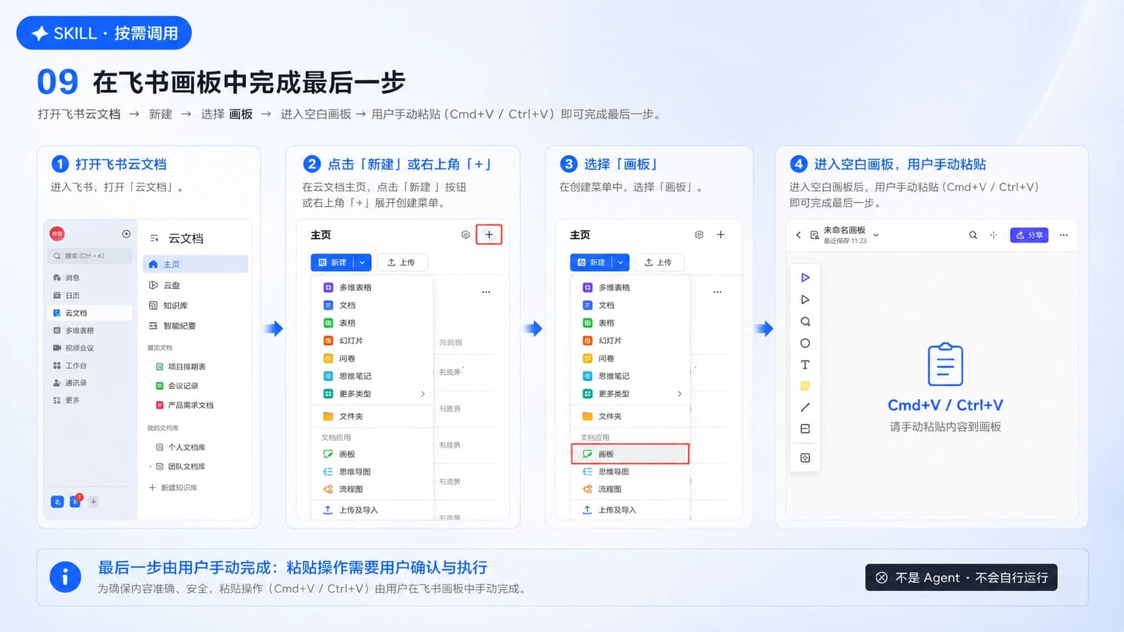Choose 幻灯片 in step 2 create menu
This screenshot has height=632, width=1124.
372,341
